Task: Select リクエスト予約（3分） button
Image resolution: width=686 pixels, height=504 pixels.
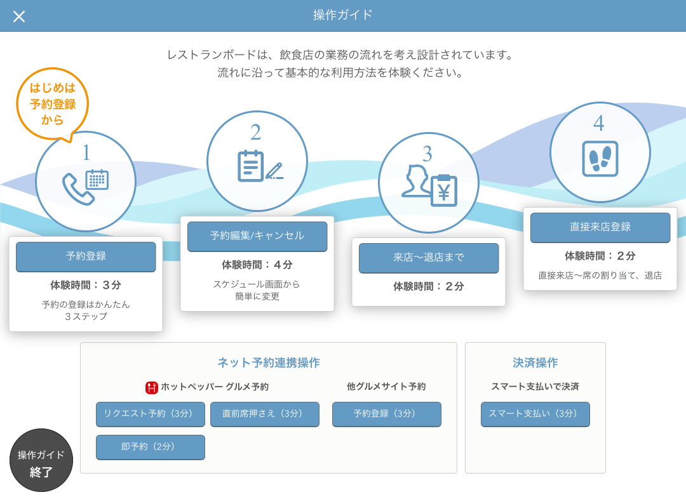Action: [x=151, y=414]
